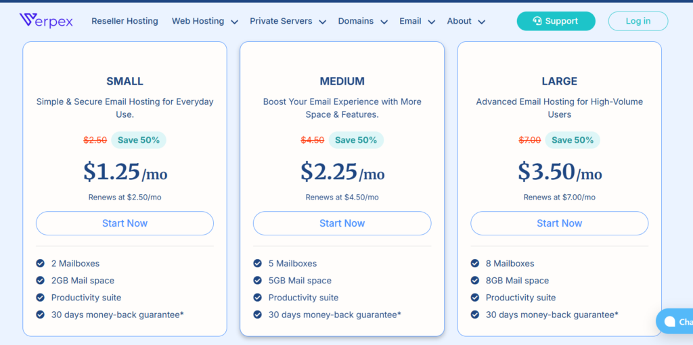
Task: Click the SMALL plan heading
Action: coord(125,81)
